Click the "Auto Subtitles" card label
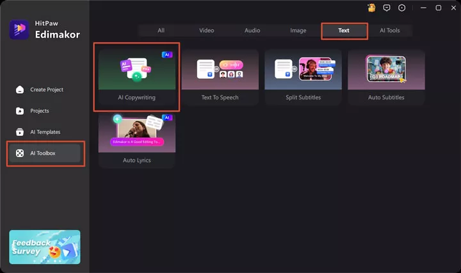Viewport: 461px width, 273px height. pyautogui.click(x=386, y=97)
